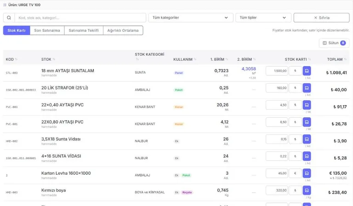The image size is (353, 206).
Task: Save price for Kırmızı boya row
Action: pyautogui.click(x=307, y=190)
